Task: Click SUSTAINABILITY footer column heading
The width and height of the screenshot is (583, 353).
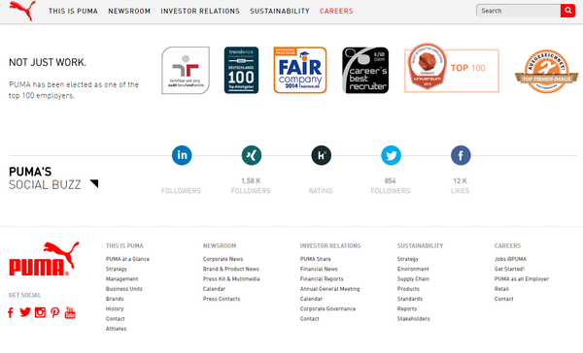Action: tap(420, 245)
